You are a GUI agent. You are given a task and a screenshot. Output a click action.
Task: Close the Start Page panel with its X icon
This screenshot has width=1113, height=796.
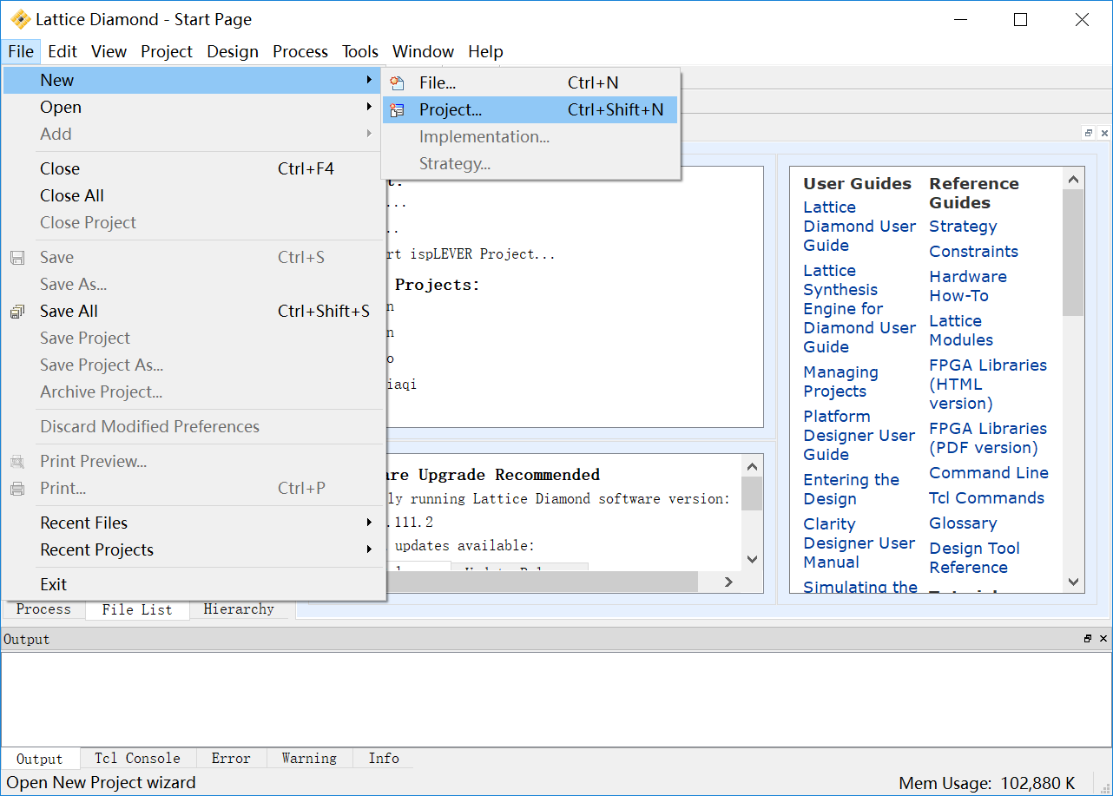1104,133
